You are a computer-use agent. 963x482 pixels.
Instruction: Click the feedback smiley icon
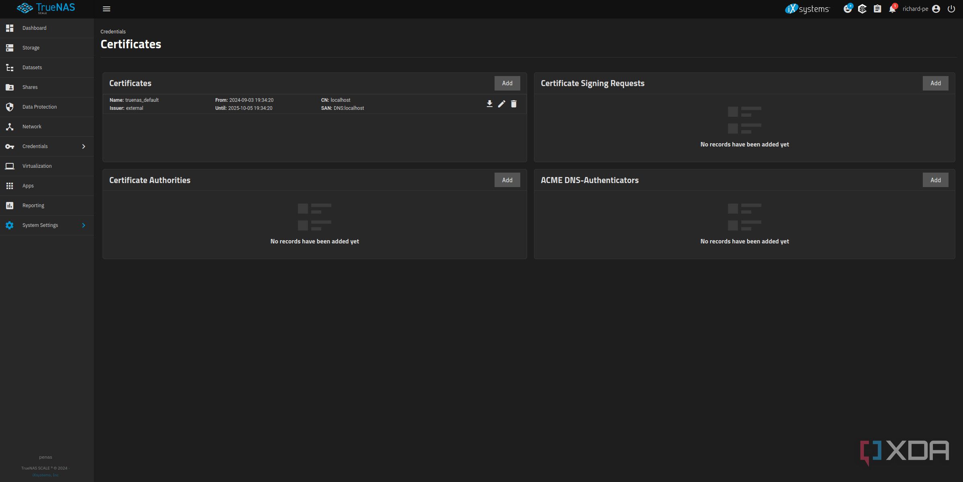848,9
